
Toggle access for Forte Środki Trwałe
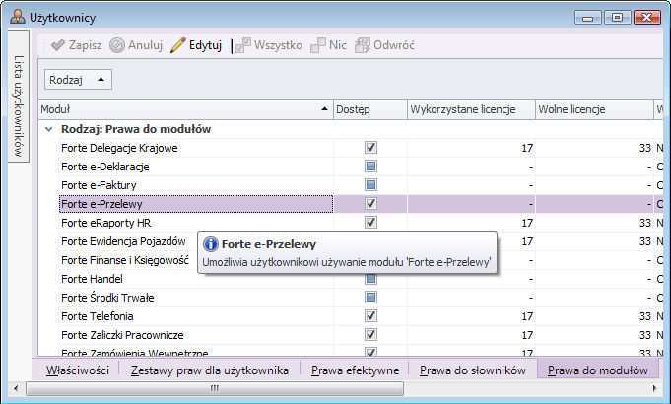coord(370,298)
